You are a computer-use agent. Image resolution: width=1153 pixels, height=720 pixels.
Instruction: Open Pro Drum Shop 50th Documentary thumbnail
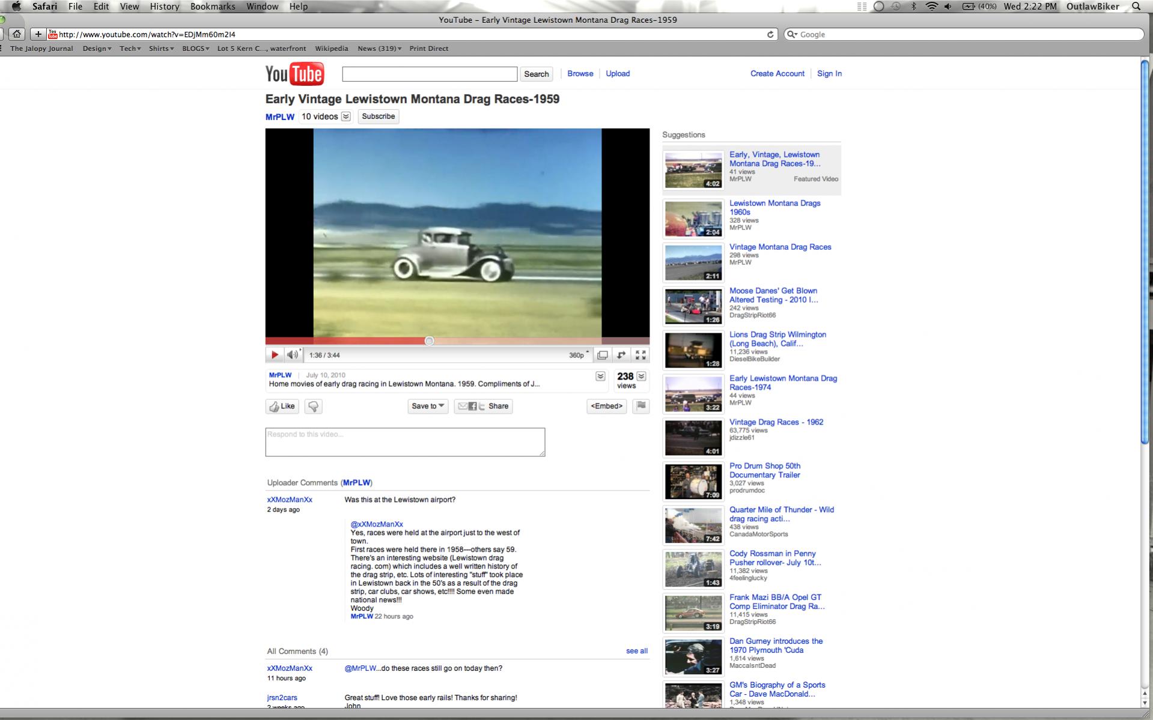[x=693, y=482]
